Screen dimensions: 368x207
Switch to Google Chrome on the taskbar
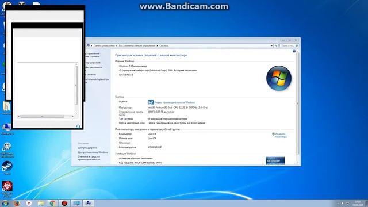point(52,203)
